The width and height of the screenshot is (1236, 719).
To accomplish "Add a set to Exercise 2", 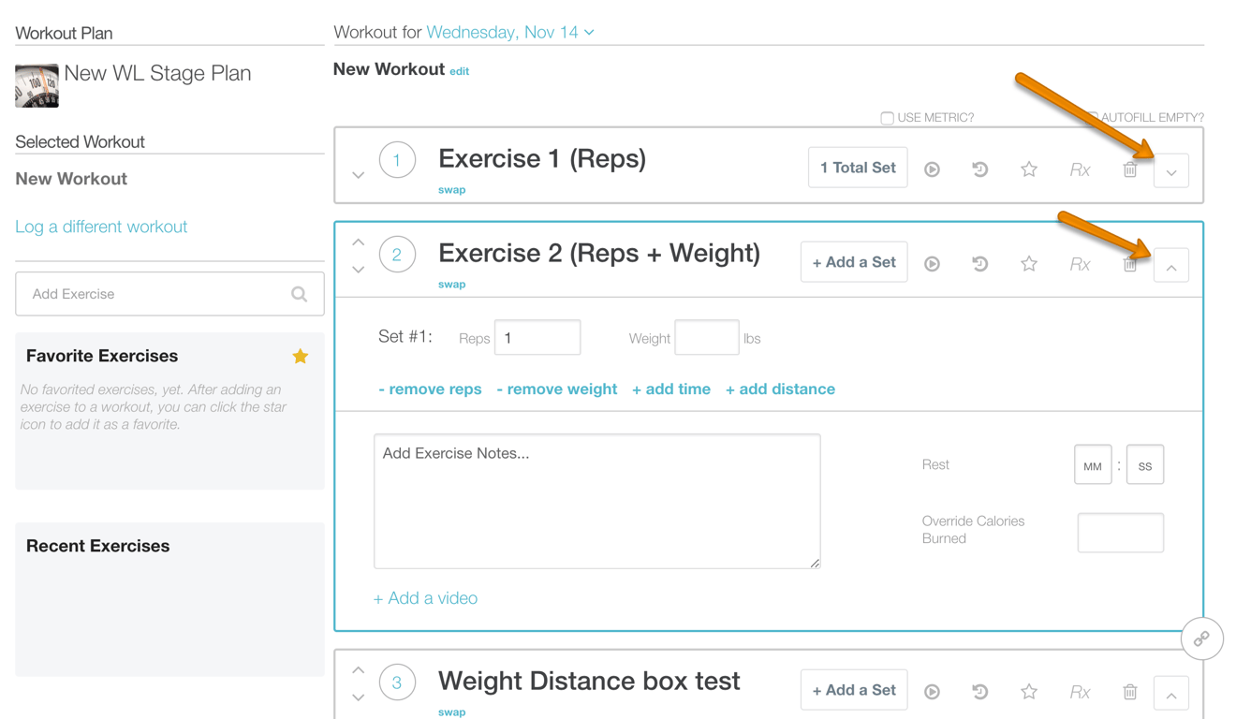I will [854, 262].
